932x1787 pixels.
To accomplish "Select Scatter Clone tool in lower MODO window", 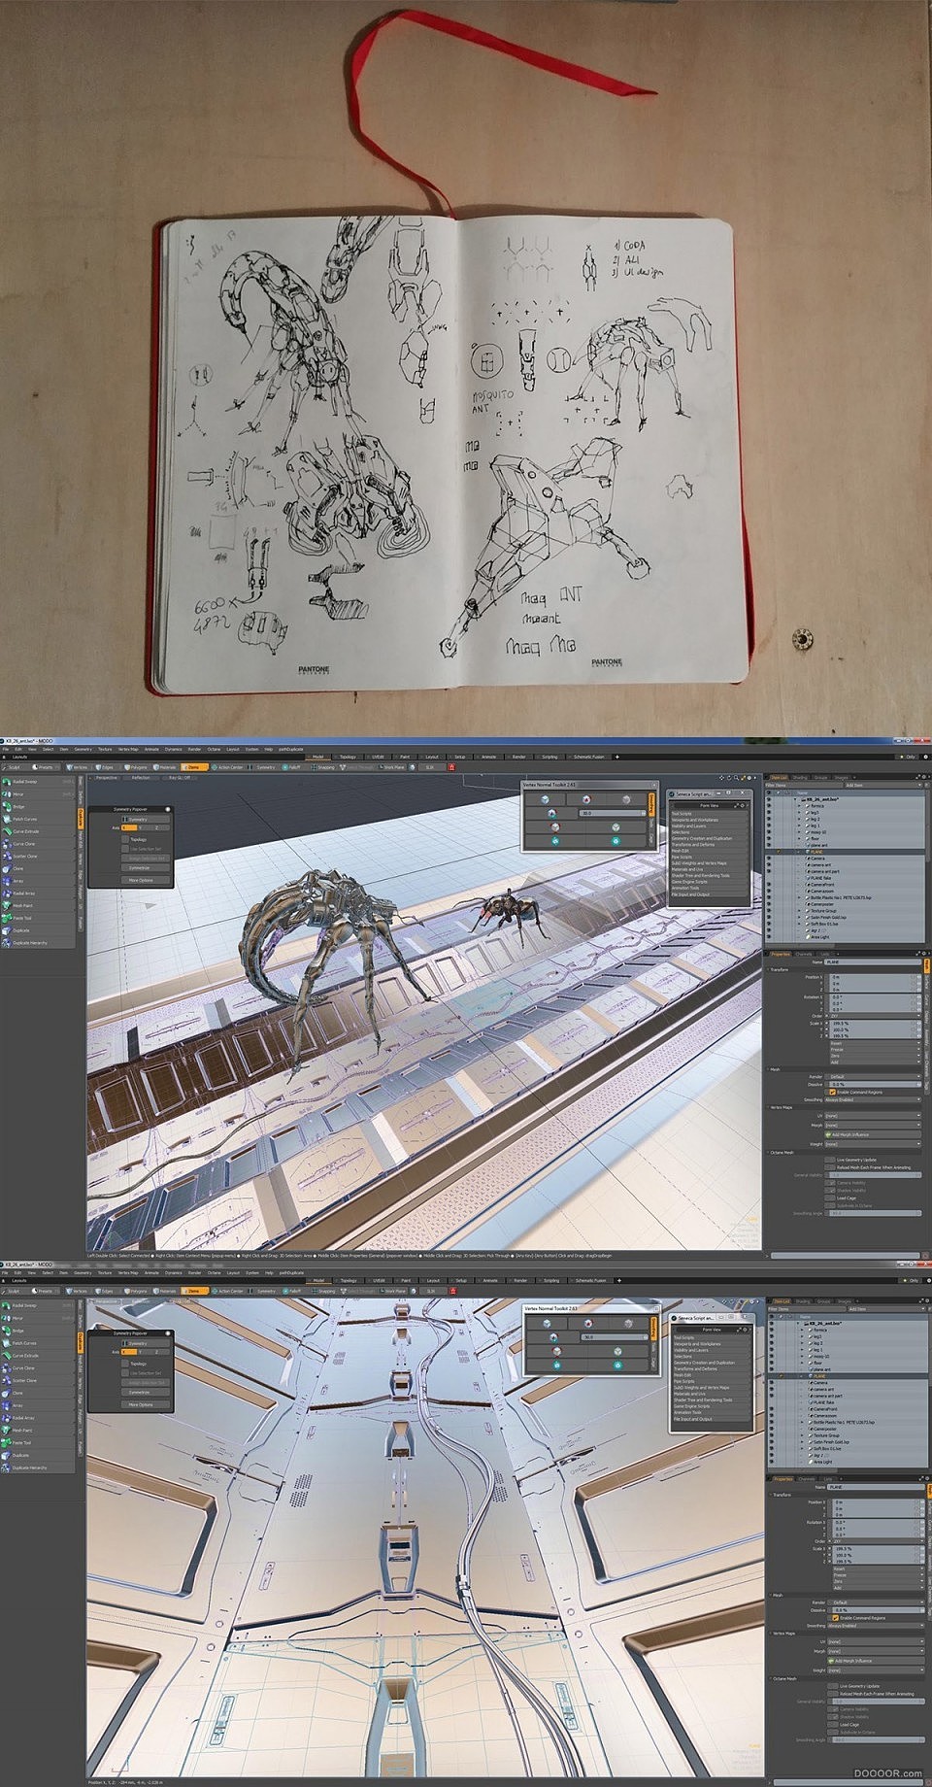I will [25, 1380].
